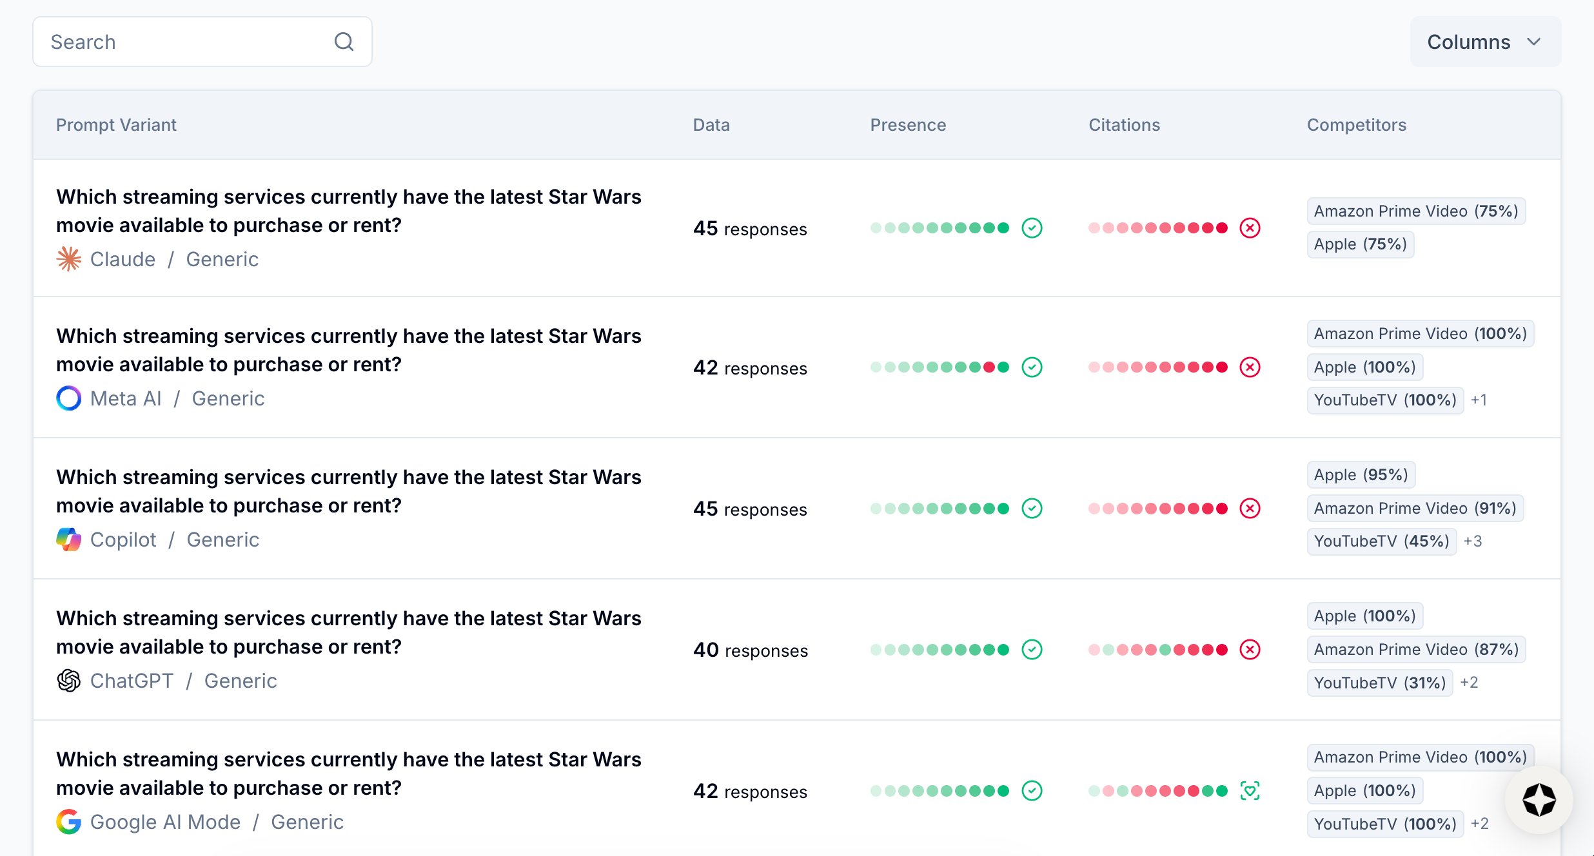Click the citations heart-scan icon in Google AI Mode row
The width and height of the screenshot is (1594, 856).
(x=1250, y=791)
